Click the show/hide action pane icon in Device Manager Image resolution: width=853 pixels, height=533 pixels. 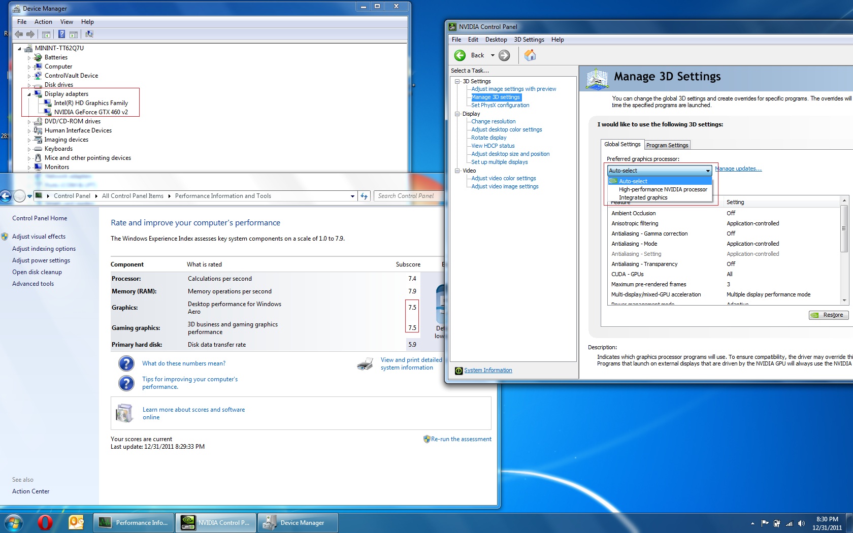(x=74, y=34)
